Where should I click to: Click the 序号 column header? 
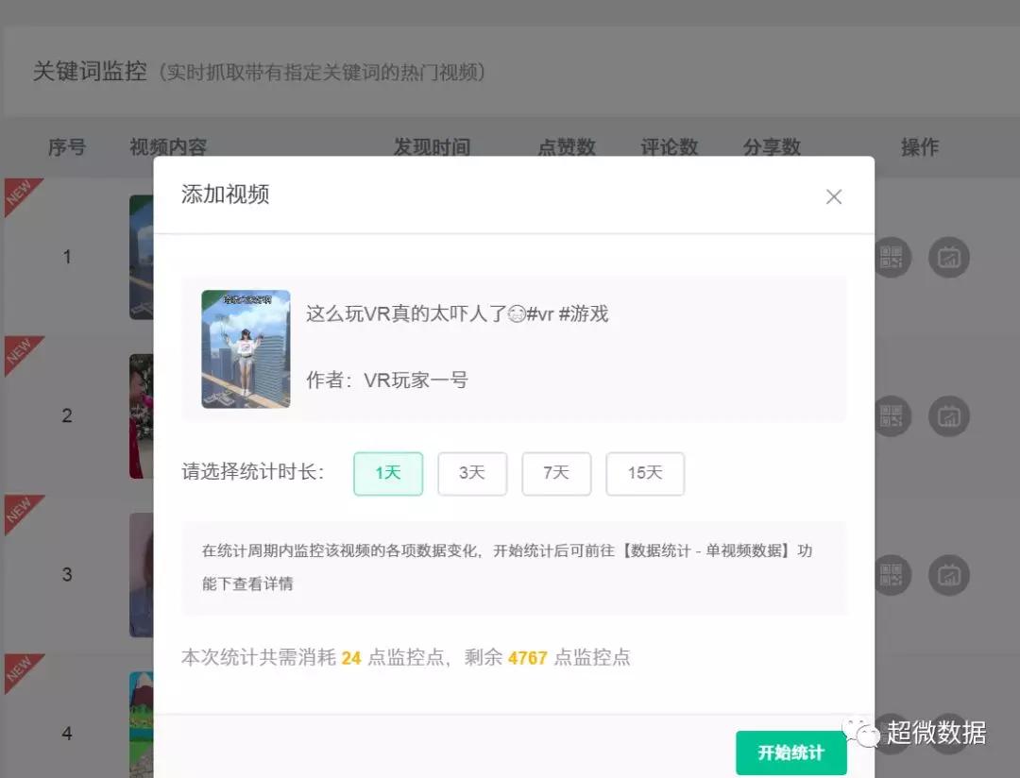[x=67, y=147]
